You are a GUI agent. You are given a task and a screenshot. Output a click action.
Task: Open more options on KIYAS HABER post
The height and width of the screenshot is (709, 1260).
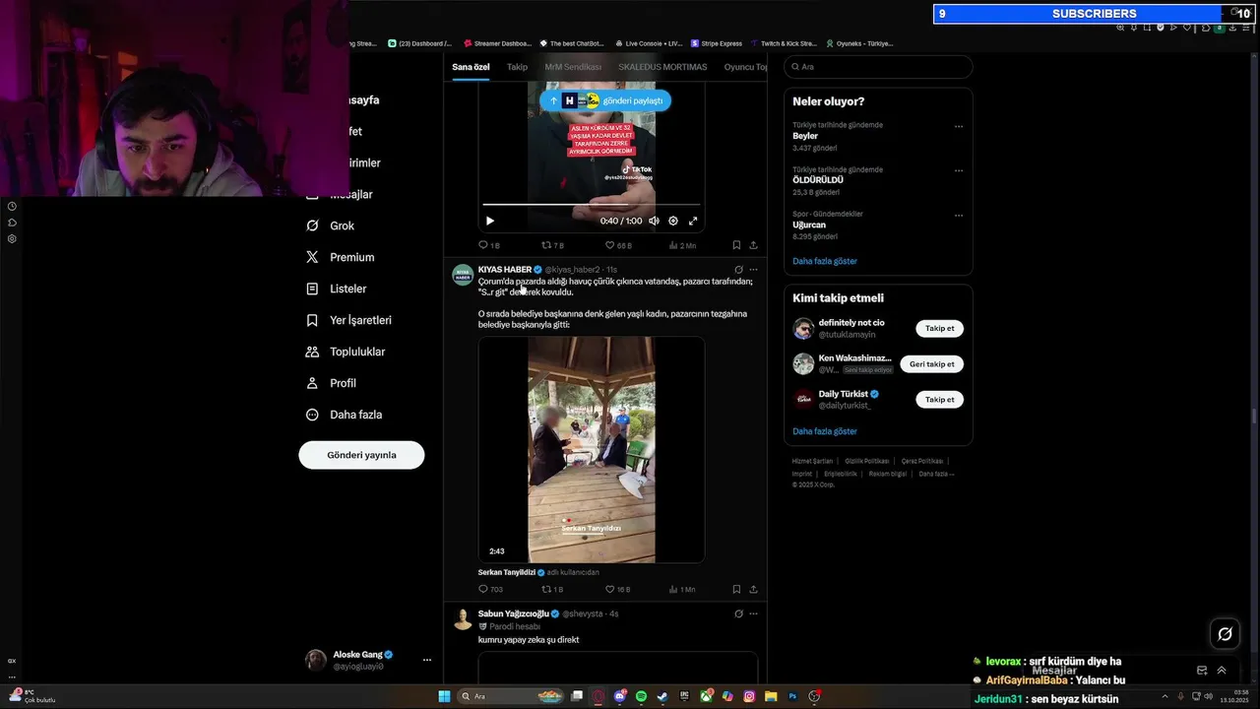click(754, 269)
